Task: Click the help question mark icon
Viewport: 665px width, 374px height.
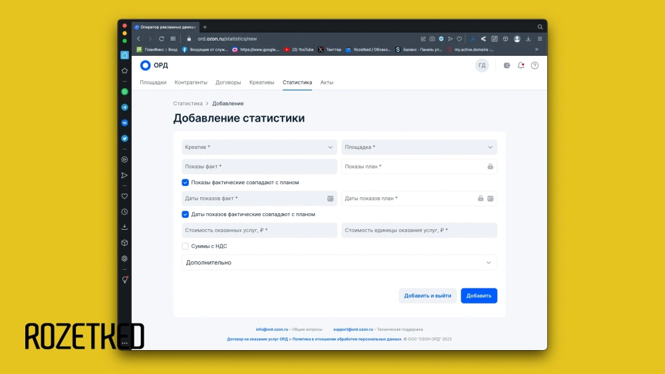Action: pos(535,65)
